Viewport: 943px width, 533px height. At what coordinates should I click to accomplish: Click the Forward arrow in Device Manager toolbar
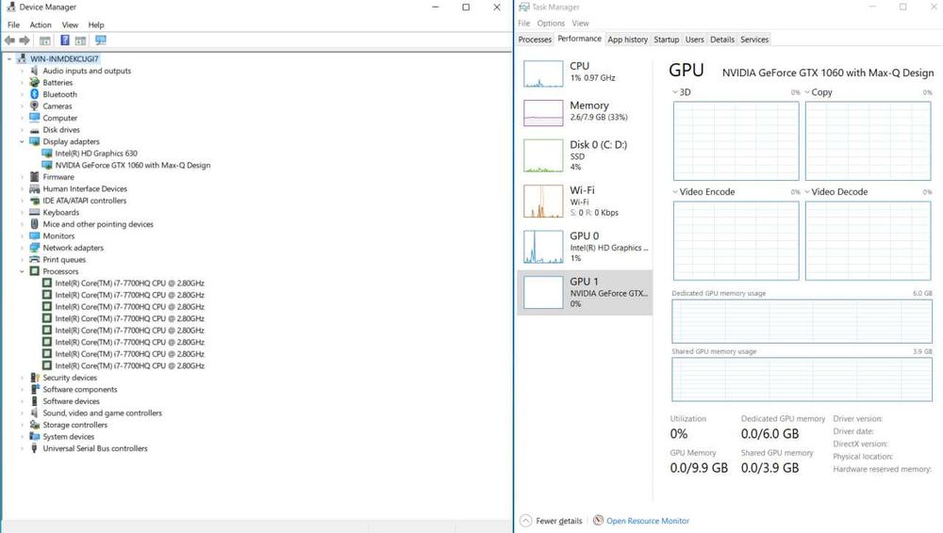(x=25, y=40)
